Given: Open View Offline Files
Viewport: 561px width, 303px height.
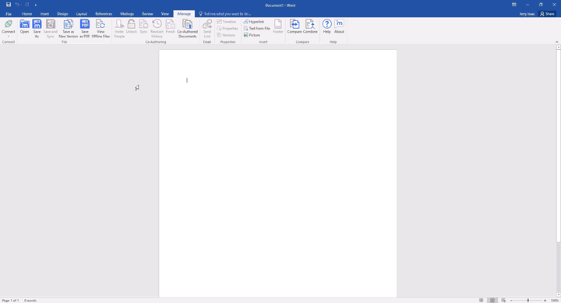Looking at the screenshot, I should coord(101,29).
